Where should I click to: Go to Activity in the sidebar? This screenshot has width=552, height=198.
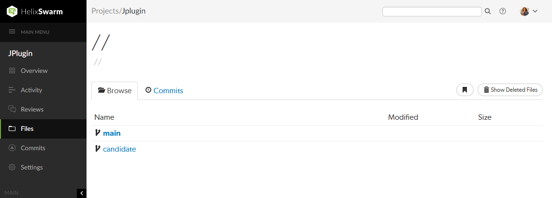pyautogui.click(x=31, y=90)
